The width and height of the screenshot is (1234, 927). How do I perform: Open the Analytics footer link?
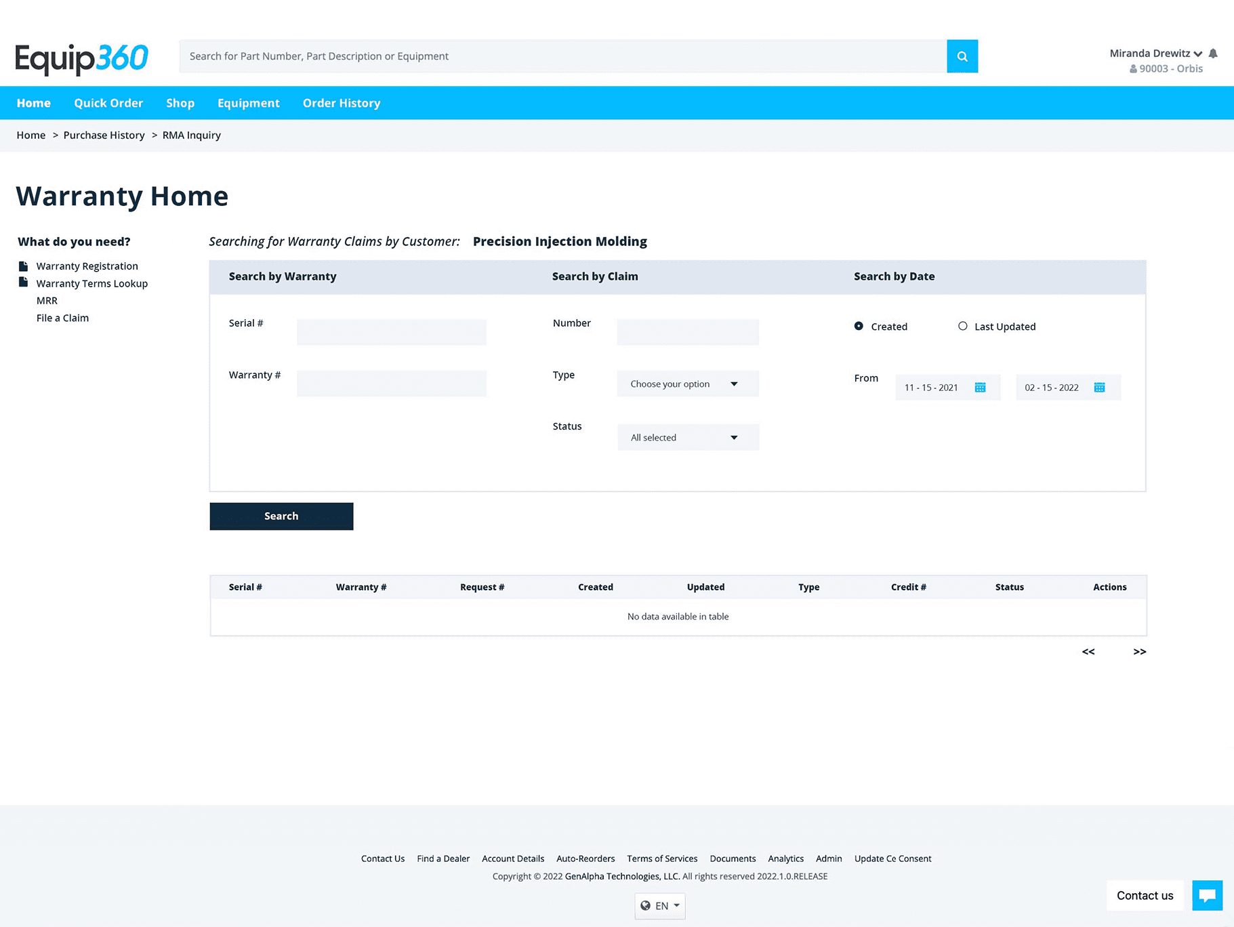tap(786, 859)
